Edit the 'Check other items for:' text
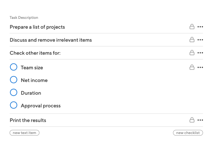Screen dimensions: 213x151 (x=35, y=53)
